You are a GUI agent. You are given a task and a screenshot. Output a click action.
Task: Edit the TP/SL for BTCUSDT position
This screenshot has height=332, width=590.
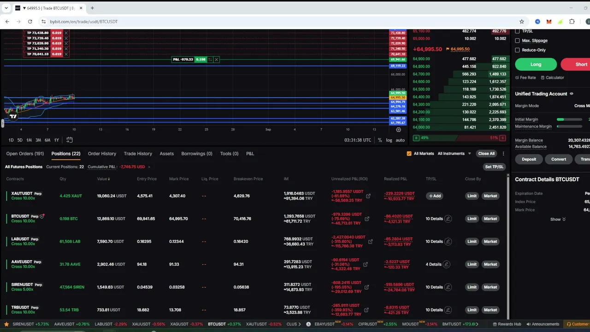(448, 219)
